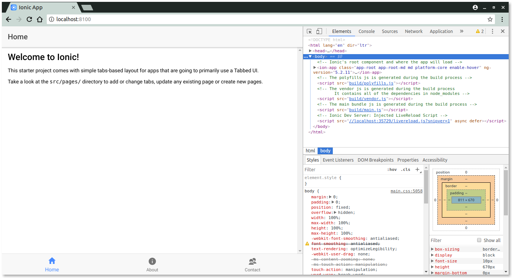Open the Chrome profile avatar icon
The width and height of the screenshot is (512, 278).
point(475,7)
